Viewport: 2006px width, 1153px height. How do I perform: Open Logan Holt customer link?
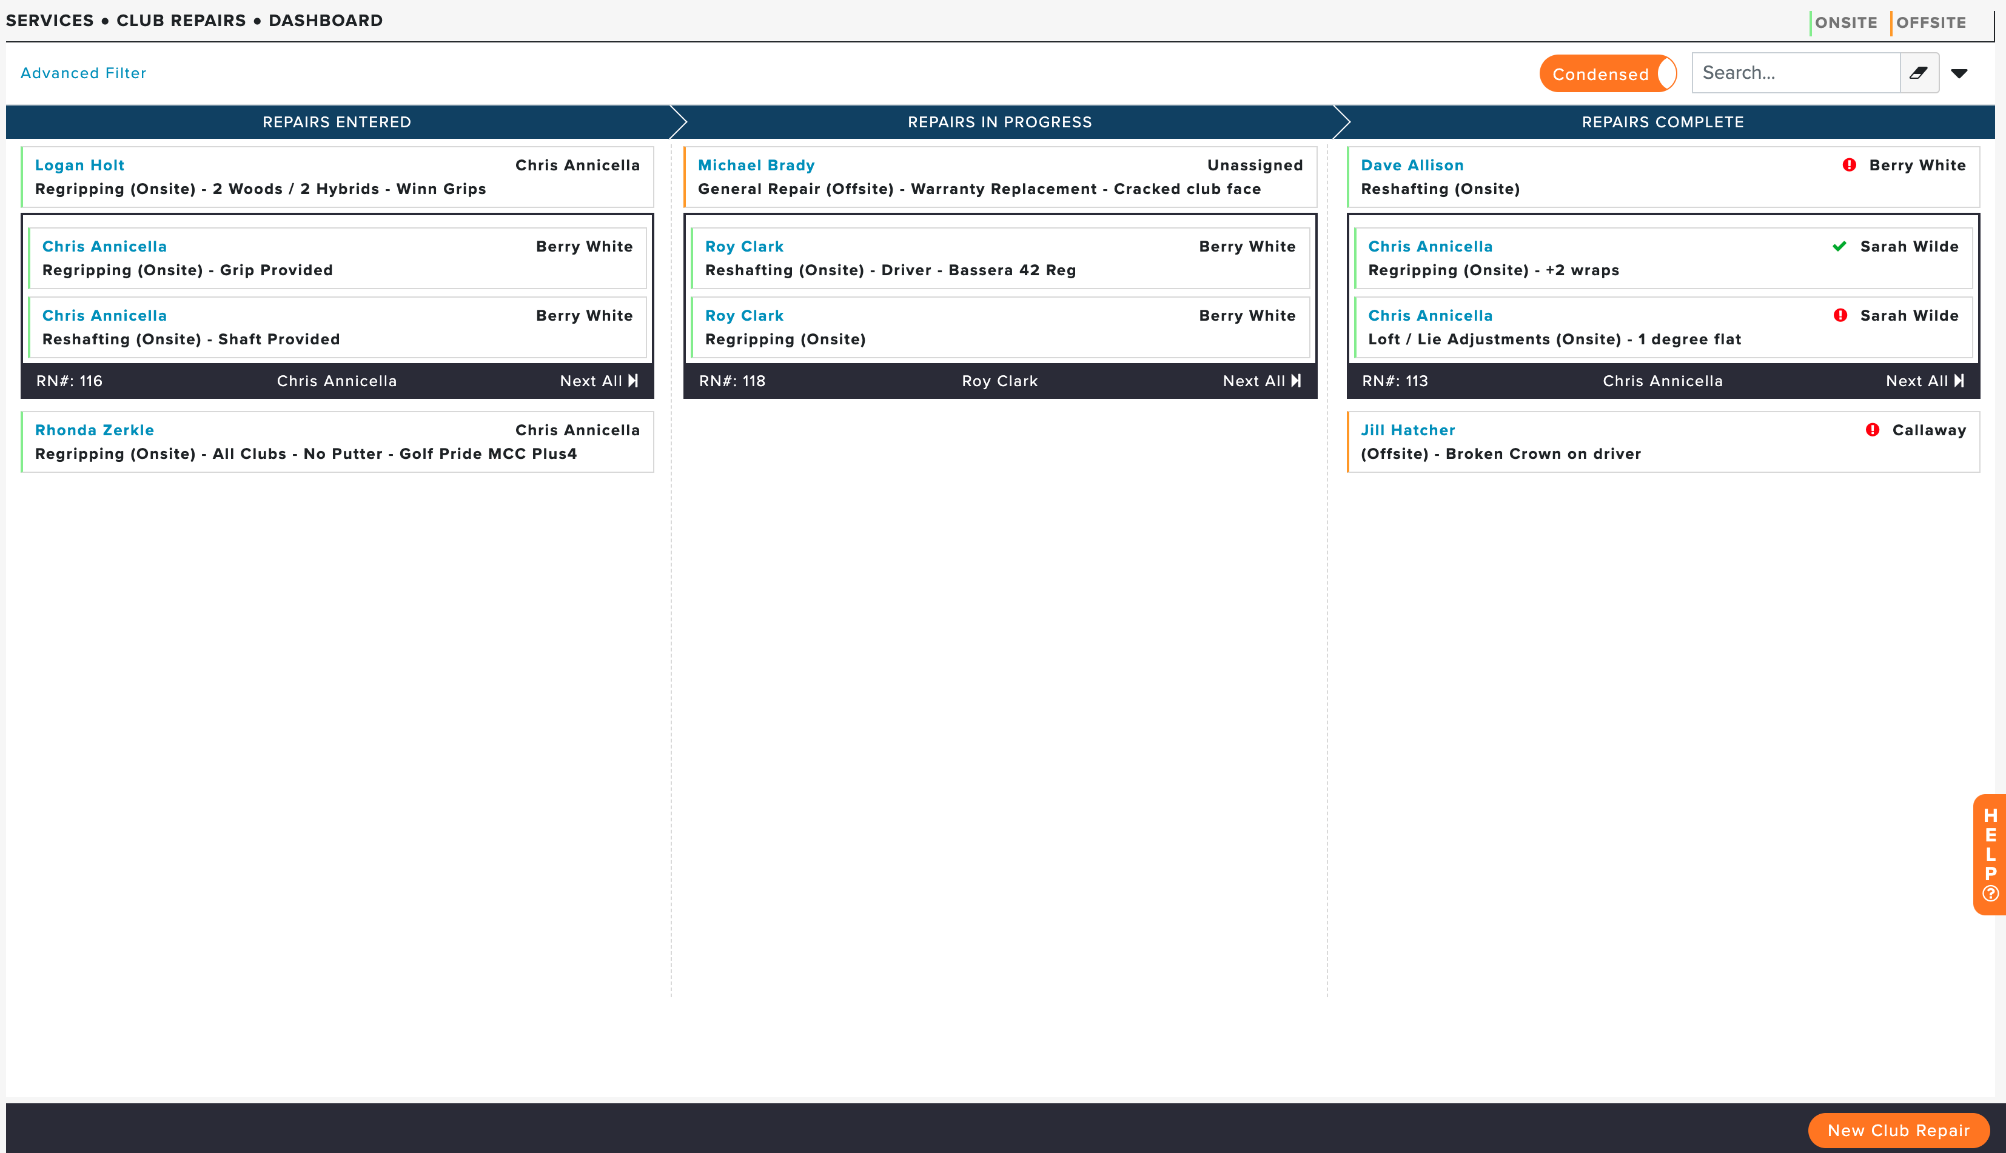point(79,165)
